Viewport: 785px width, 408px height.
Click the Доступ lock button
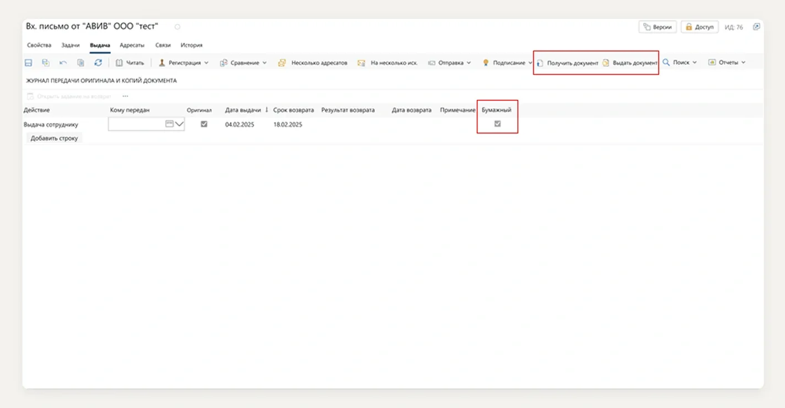[700, 27]
